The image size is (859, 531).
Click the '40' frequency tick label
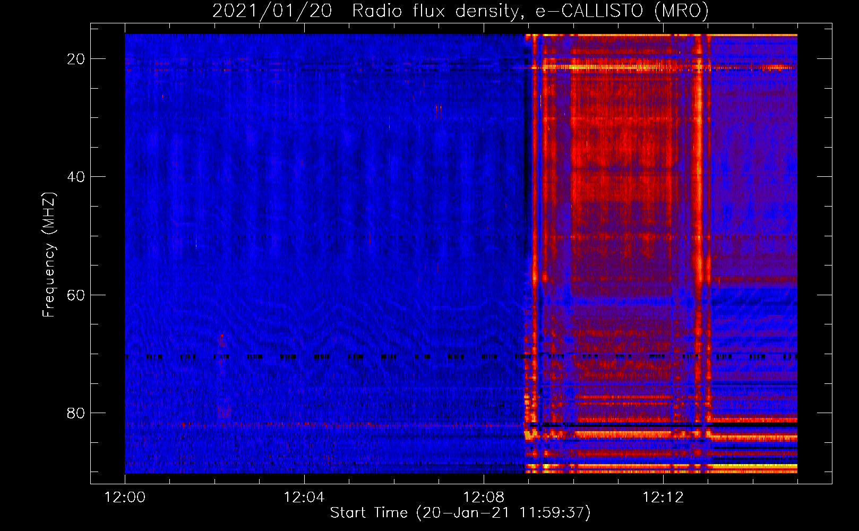click(x=76, y=177)
